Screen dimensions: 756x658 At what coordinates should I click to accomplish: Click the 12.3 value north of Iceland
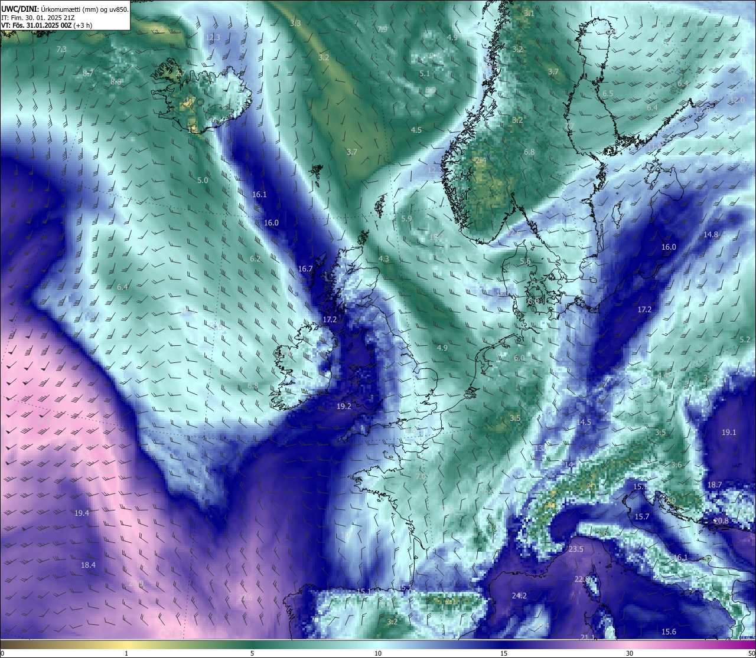[213, 37]
